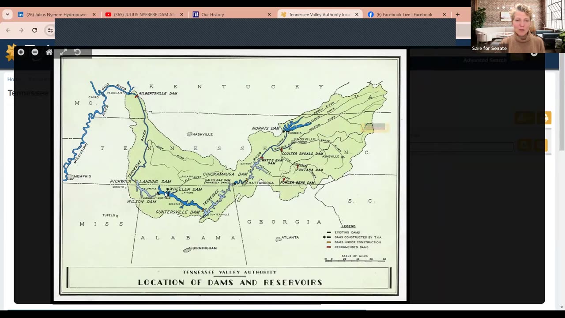Click the orange print button behind overlay
Viewport: 565px width, 318px height.
pos(545,118)
